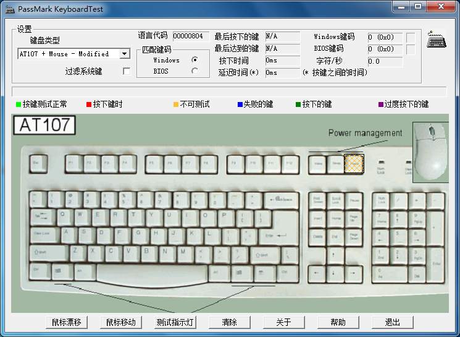Click the right arrow key image
The image size is (460, 337).
tap(353, 273)
